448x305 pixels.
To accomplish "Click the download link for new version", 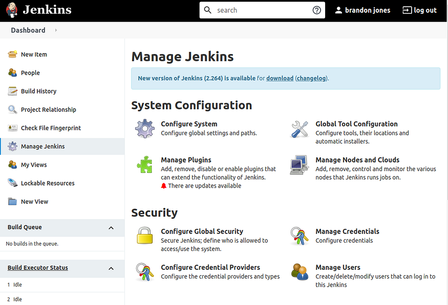I will point(280,78).
